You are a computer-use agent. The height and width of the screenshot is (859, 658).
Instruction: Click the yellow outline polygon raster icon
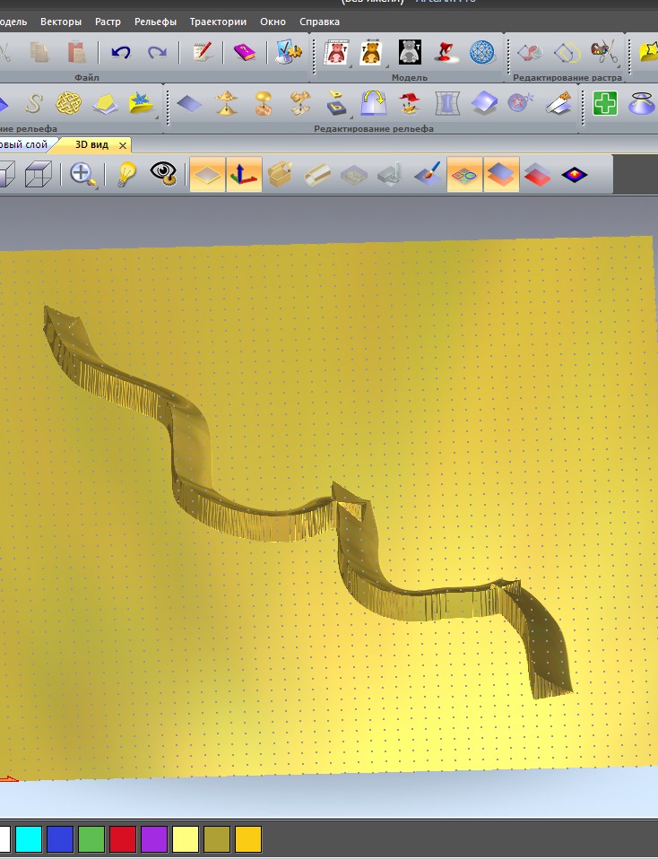pyautogui.click(x=567, y=53)
